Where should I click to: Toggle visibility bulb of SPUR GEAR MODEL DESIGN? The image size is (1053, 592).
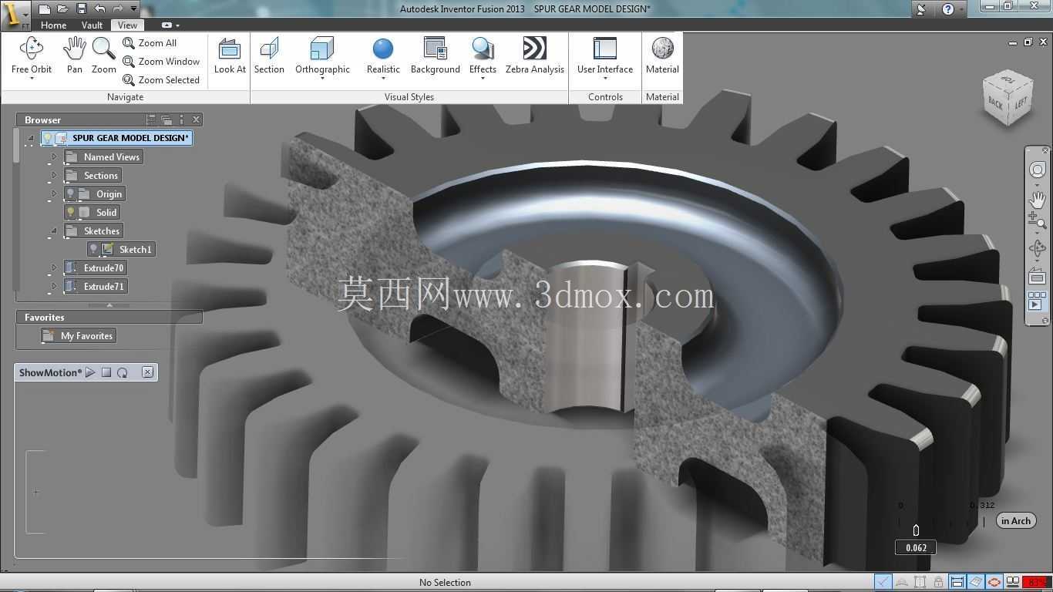(47, 138)
